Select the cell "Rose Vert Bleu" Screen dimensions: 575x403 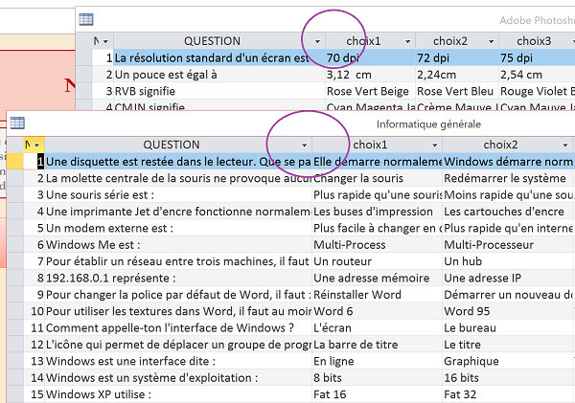pos(457,91)
